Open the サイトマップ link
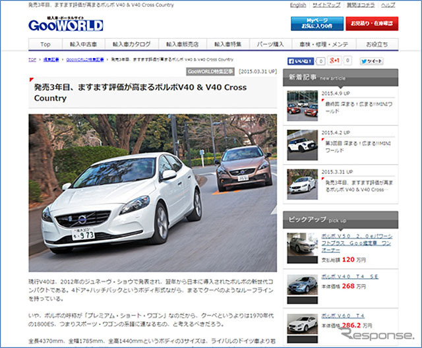Viewport: 422px width, 348px height. click(x=326, y=5)
